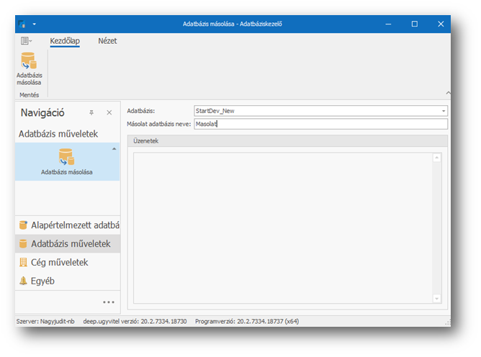Collapse Adatbázis műveletek group arrow
The image size is (481, 357).
click(x=112, y=148)
